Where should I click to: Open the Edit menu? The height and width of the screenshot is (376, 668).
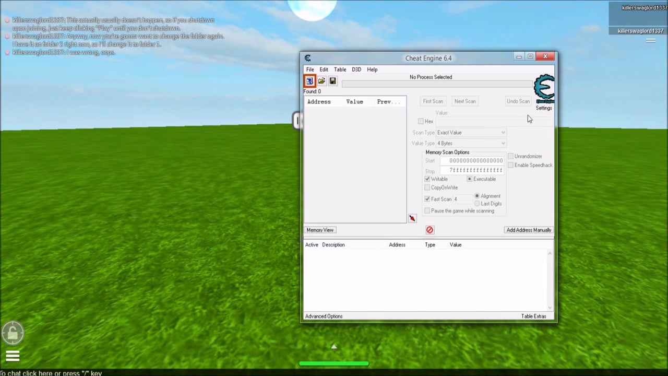pyautogui.click(x=324, y=69)
